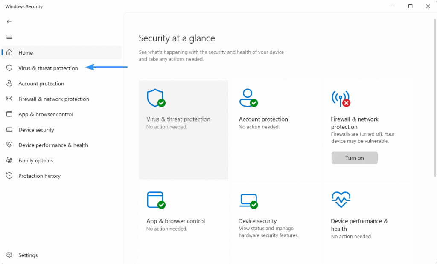Click the person icon beside Account protection

point(9,83)
